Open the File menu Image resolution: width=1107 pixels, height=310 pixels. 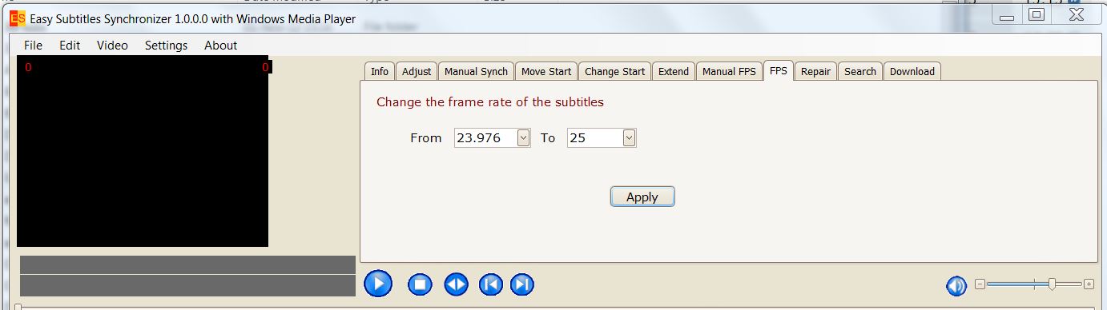[33, 46]
